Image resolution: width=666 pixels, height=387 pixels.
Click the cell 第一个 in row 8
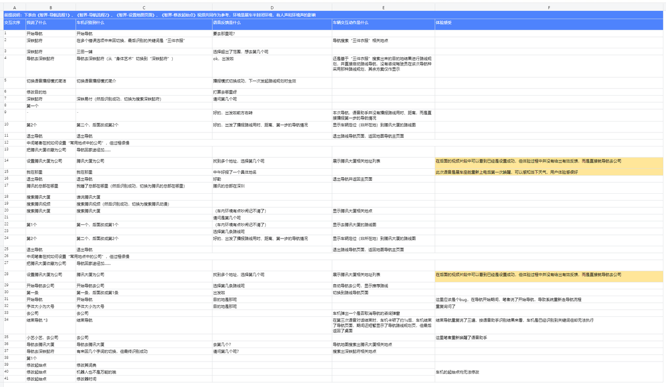pyautogui.click(x=50, y=106)
